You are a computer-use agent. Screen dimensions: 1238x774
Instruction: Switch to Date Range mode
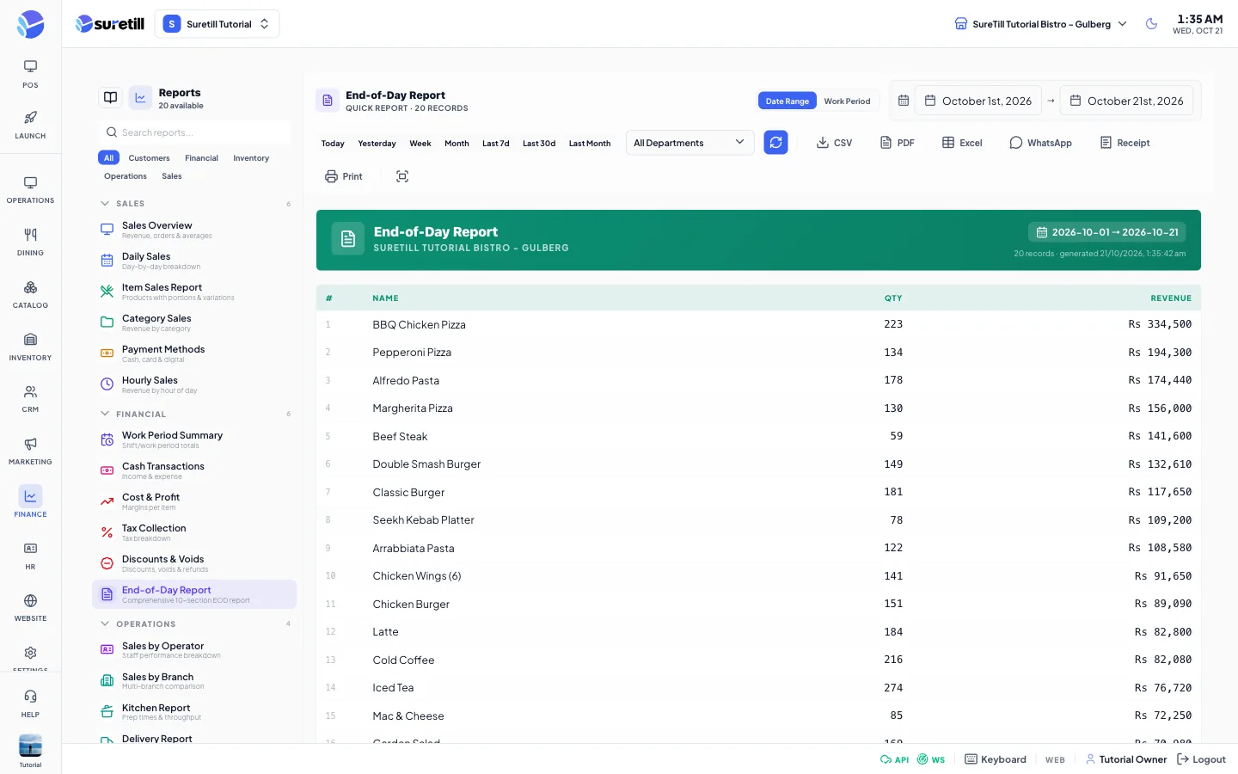click(x=787, y=101)
